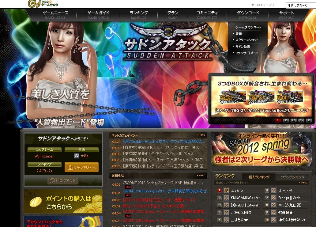This screenshot has height=227, width=316.
Task: Open the ゲームニュース GAME NEWS menu
Action: (x=55, y=15)
